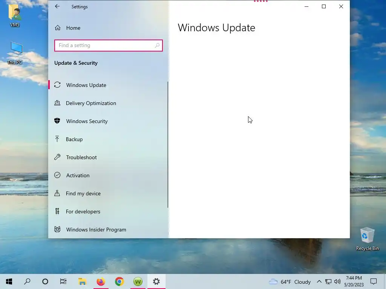The width and height of the screenshot is (386, 289).
Task: Open taskbar Search magnifier
Action: tap(27, 281)
